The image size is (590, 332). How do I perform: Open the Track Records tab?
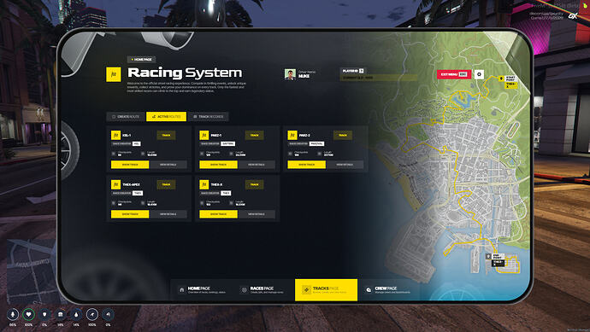pyautogui.click(x=208, y=117)
